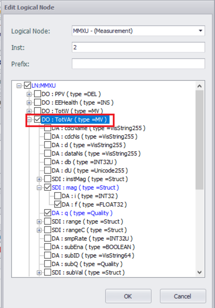Enable the DA : cdcNs checkbox
215x308 pixels.
click(x=47, y=137)
